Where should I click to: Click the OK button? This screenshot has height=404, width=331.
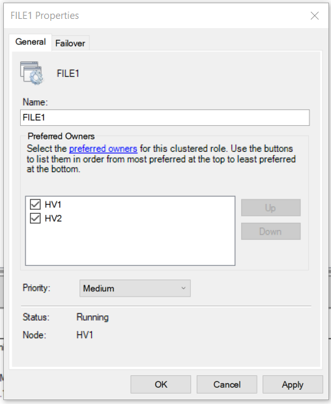[161, 384]
